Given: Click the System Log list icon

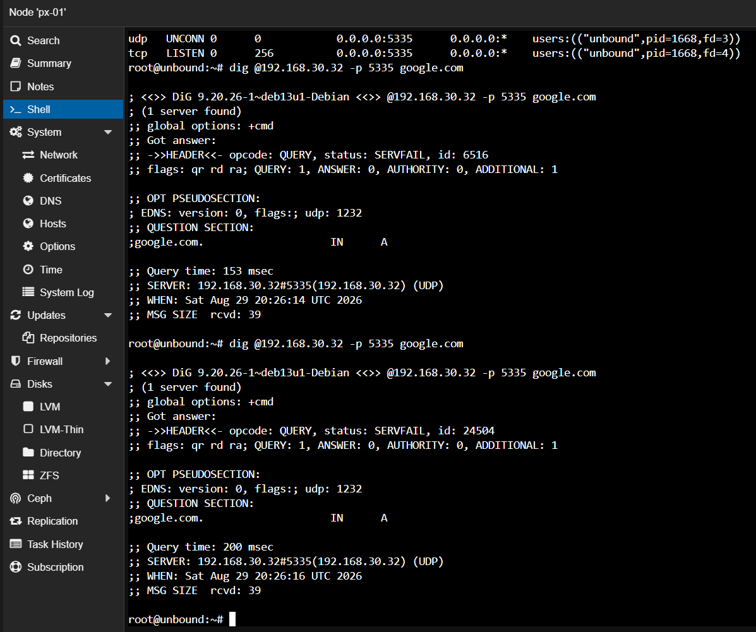Looking at the screenshot, I should tap(28, 292).
